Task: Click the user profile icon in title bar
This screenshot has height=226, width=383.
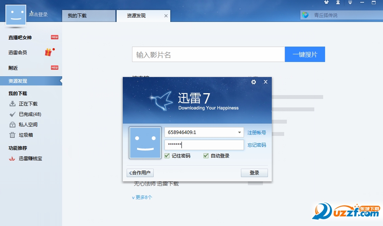Action: tap(338, 2)
